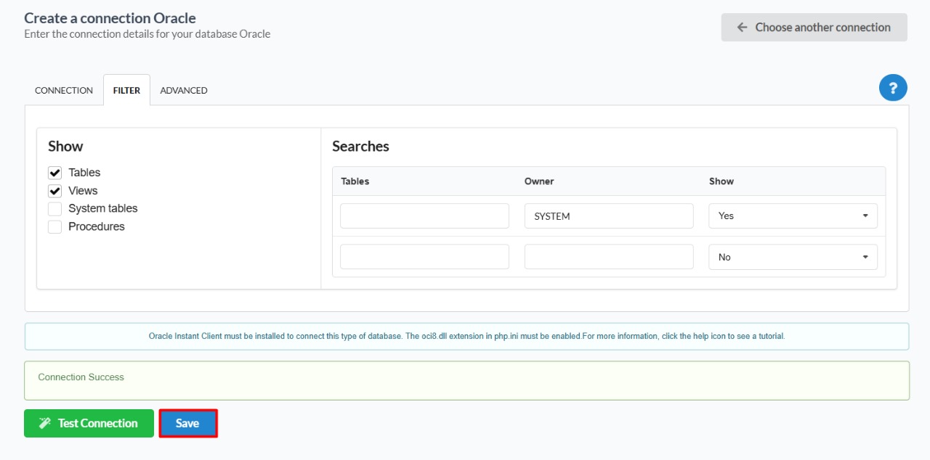Switch to the CONNECTION tab
This screenshot has width=930, height=460.
(64, 91)
